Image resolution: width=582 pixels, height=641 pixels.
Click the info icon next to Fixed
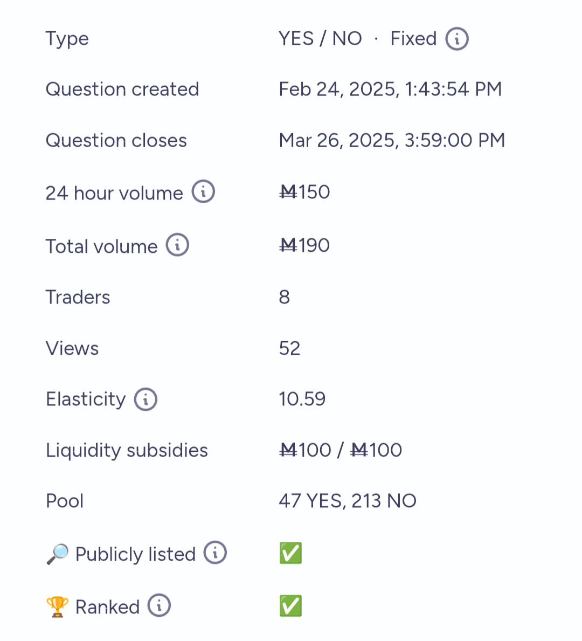456,39
